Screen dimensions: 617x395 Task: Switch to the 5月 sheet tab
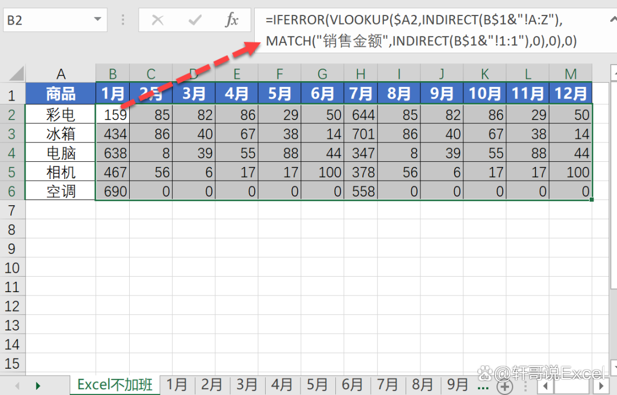[317, 385]
